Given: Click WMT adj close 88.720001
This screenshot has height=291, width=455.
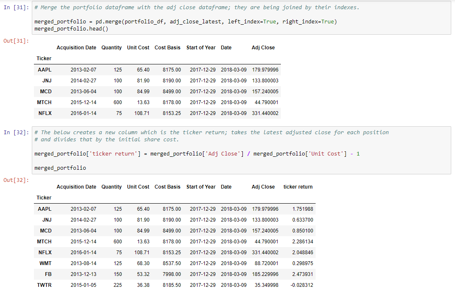Looking at the screenshot, I should point(266,263).
